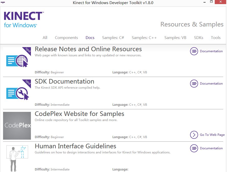
Task: Switch to the SDKs tab
Action: pyautogui.click(x=198, y=37)
